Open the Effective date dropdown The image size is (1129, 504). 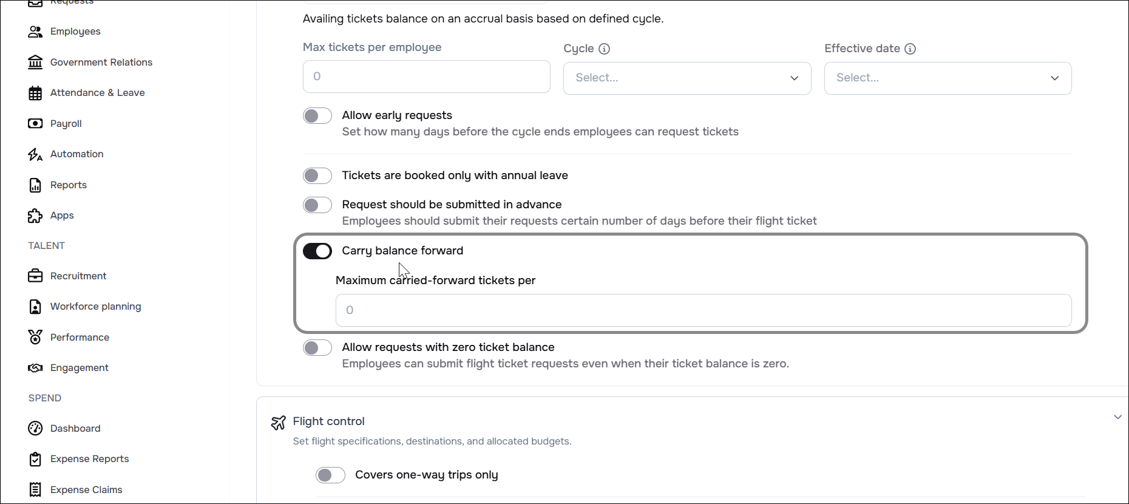948,78
